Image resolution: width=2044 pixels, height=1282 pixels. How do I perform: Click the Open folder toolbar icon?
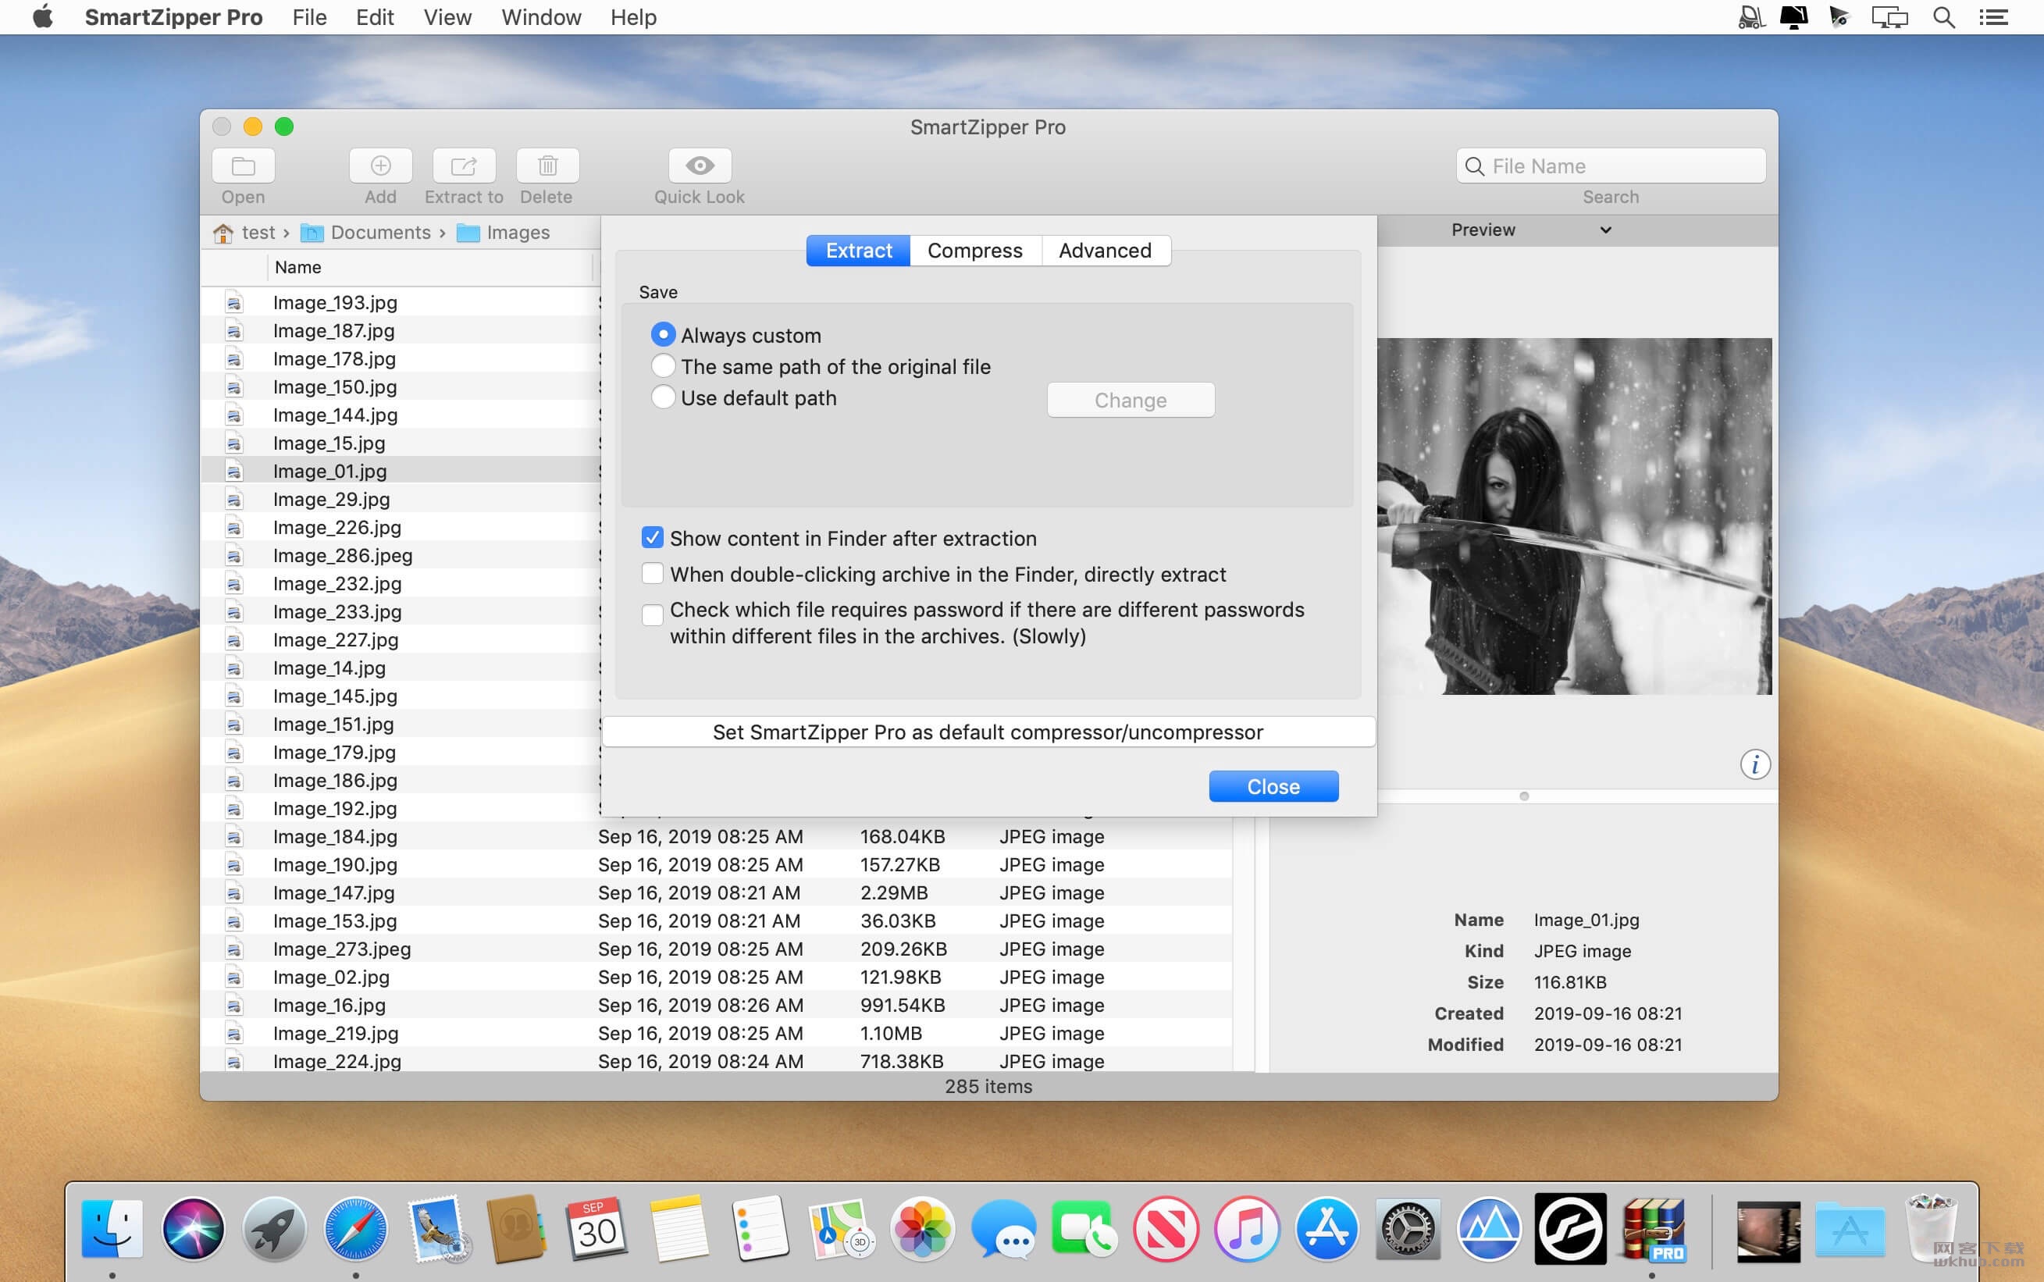pyautogui.click(x=244, y=166)
